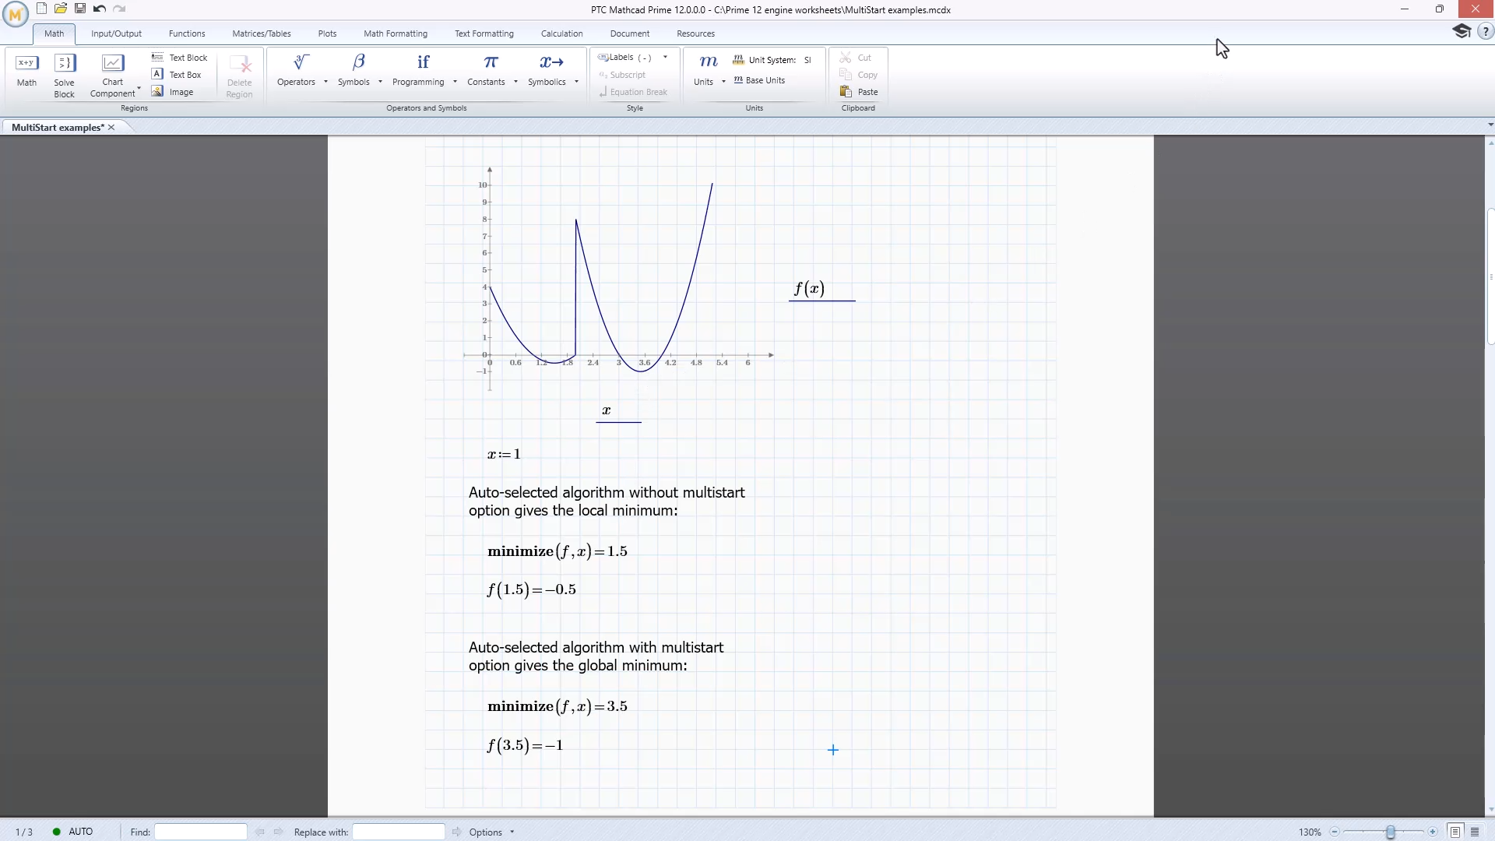Switch to the Input/Output tab
Screen dimensions: 1495x841
[116, 33]
